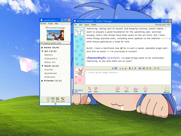Open the People menu in the links window
The width and height of the screenshot is (181, 136).
[x=50, y=24]
